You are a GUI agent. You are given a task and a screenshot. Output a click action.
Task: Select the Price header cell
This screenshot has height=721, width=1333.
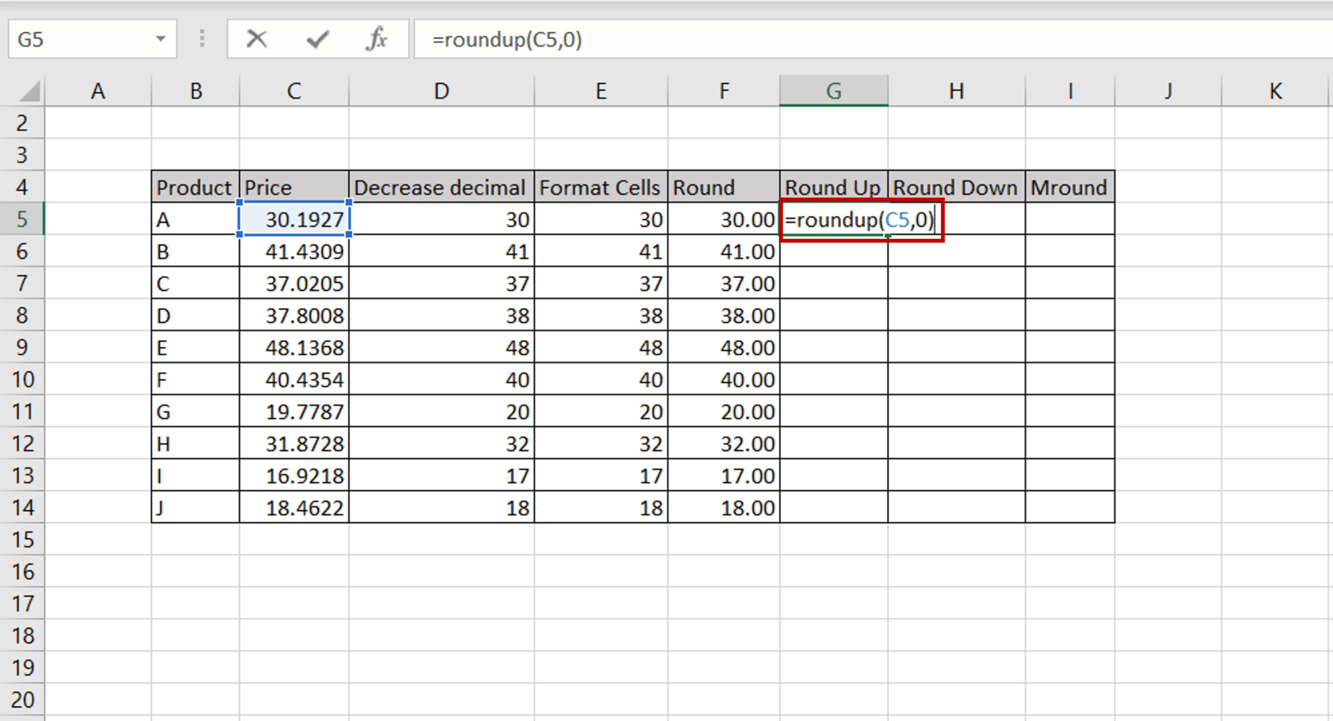pos(294,188)
